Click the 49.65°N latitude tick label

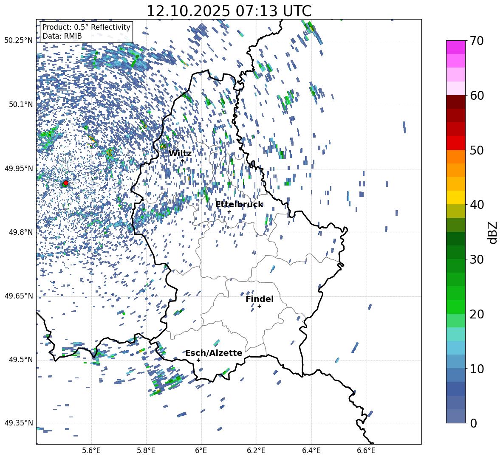(19, 296)
